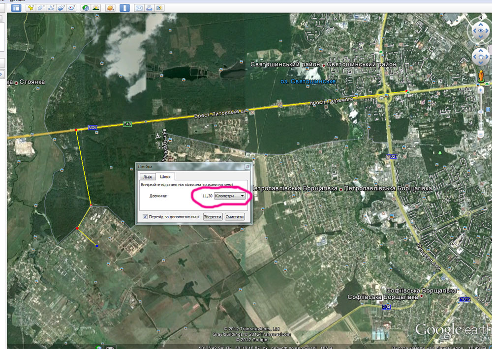Toggle sunlight across the landscape icon

[96, 8]
